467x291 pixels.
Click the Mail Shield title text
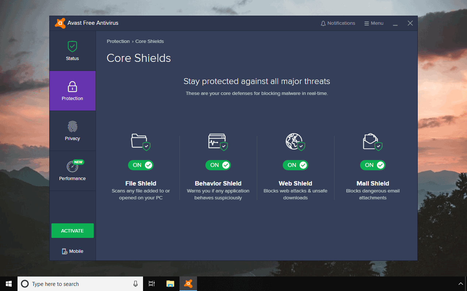[373, 183]
